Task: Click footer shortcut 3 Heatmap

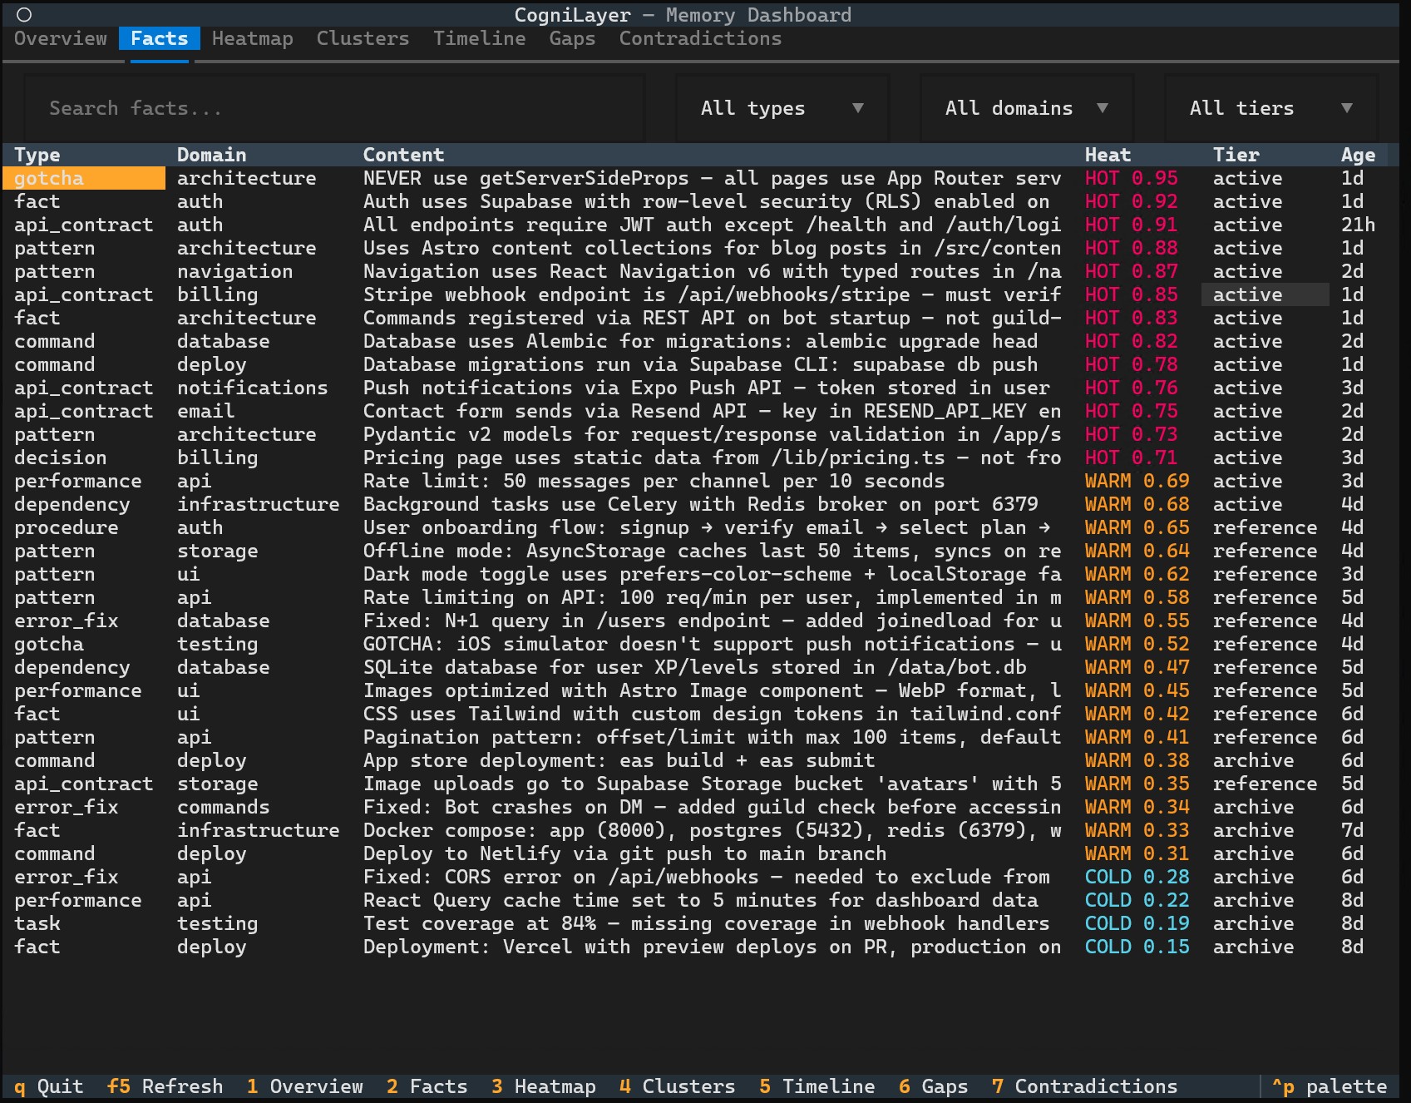Action: pyautogui.click(x=544, y=1086)
